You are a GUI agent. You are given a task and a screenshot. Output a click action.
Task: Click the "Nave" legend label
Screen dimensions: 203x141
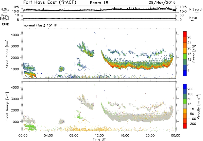193,18
